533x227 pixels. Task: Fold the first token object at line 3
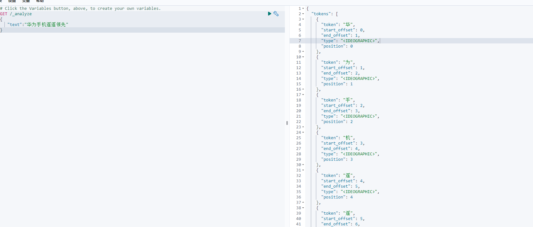303,19
